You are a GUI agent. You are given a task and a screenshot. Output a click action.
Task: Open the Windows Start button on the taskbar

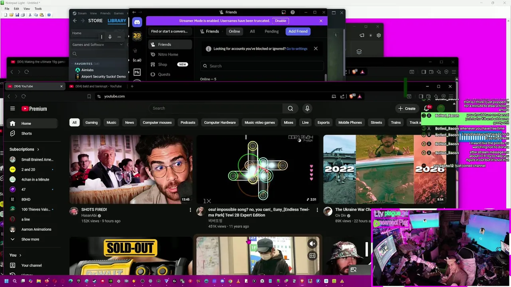click(x=6, y=281)
